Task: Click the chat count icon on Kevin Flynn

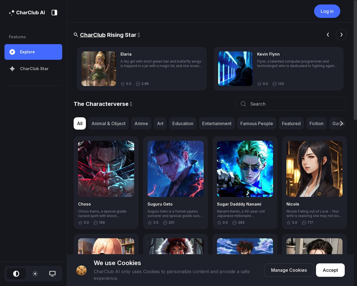Action: (275, 84)
